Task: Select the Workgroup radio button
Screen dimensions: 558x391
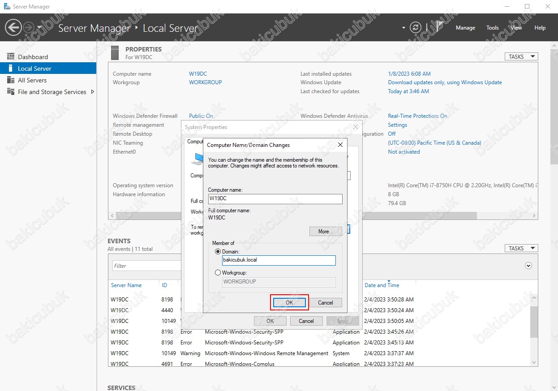Action: coord(218,272)
